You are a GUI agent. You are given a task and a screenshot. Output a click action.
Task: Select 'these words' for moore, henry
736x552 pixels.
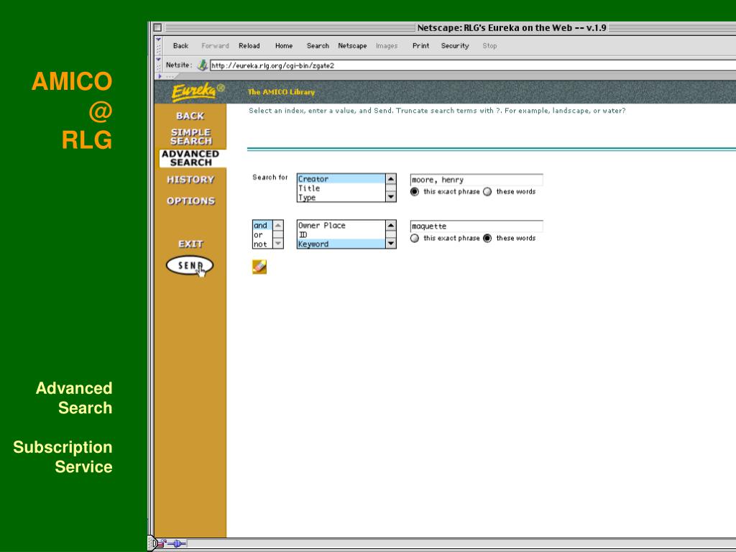[487, 191]
